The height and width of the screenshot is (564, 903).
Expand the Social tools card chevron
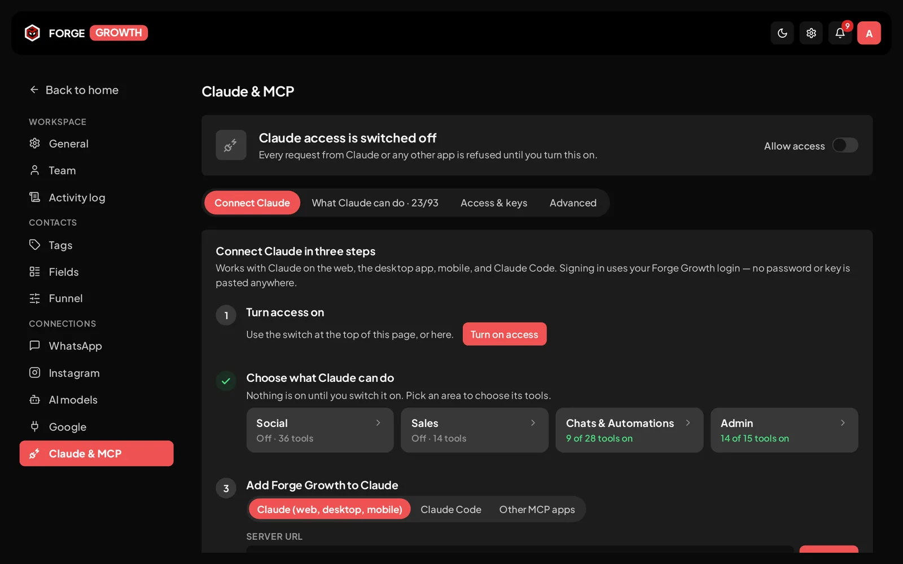[378, 423]
